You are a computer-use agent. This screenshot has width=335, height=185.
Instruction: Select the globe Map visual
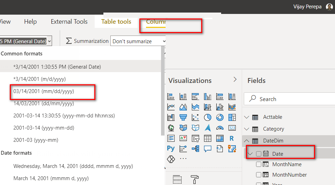(x=171, y=128)
